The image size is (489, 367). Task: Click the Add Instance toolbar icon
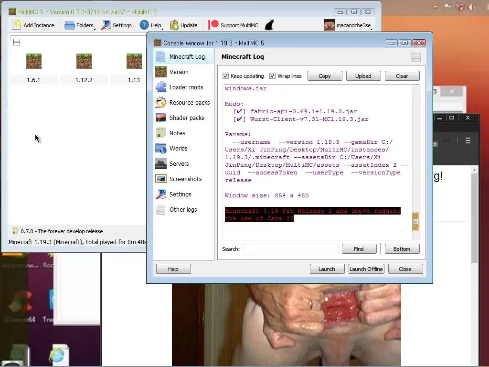click(x=16, y=25)
